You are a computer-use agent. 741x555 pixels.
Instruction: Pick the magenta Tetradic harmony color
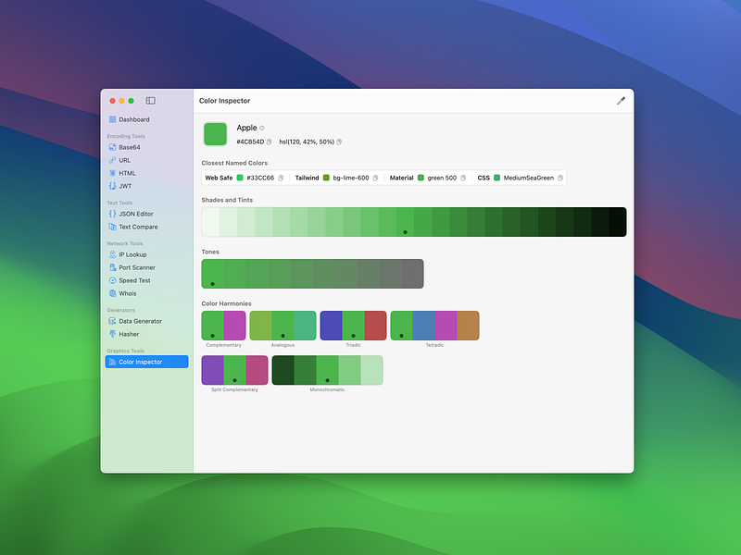pos(446,326)
